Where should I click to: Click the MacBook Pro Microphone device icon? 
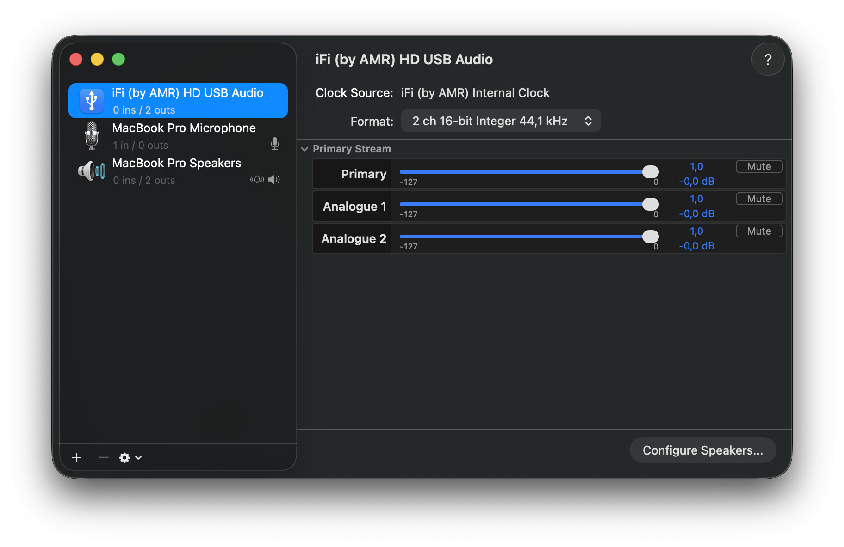[92, 136]
